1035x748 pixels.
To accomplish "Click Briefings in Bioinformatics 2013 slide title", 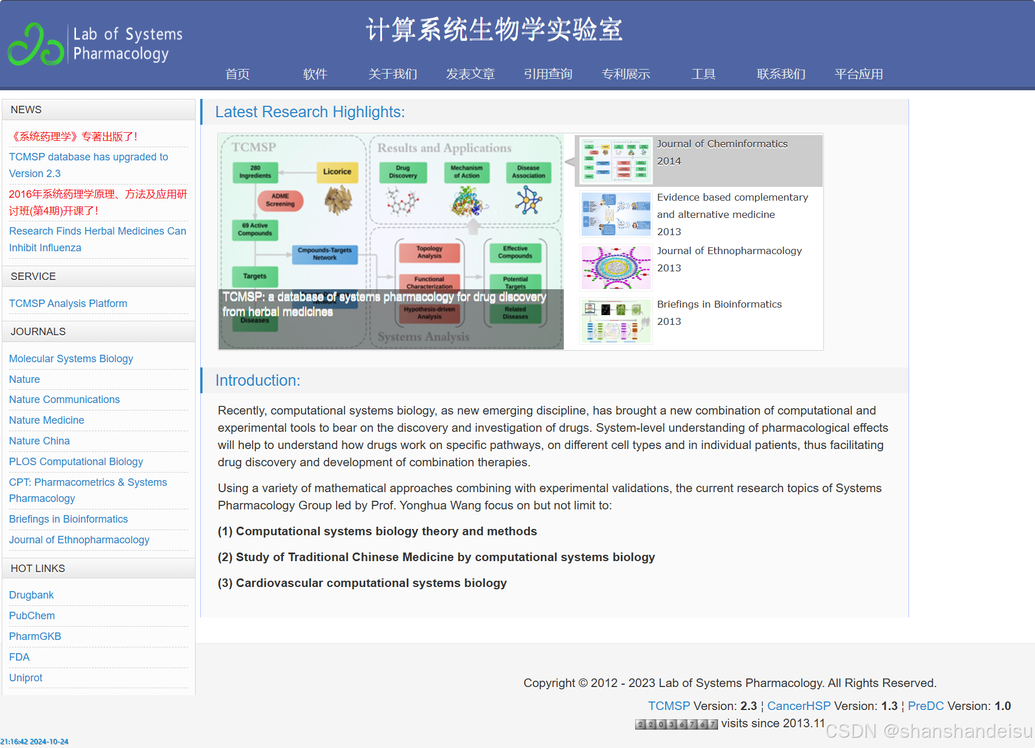I will (719, 304).
